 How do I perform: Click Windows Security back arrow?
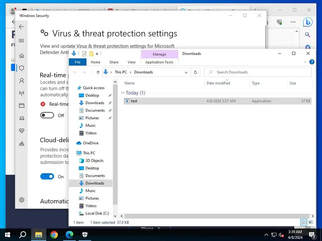click(x=21, y=27)
